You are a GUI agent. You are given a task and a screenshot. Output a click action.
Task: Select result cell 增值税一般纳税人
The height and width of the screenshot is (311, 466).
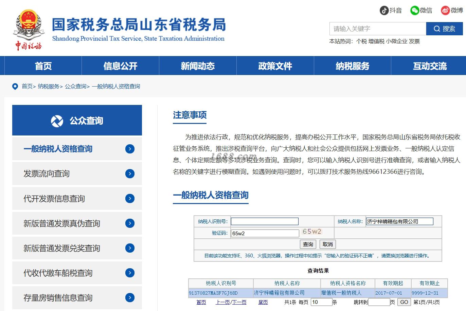(x=348, y=293)
